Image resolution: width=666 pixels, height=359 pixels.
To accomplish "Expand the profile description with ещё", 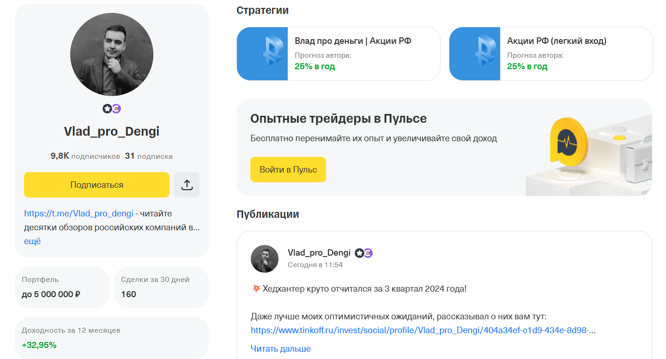I will click(32, 241).
